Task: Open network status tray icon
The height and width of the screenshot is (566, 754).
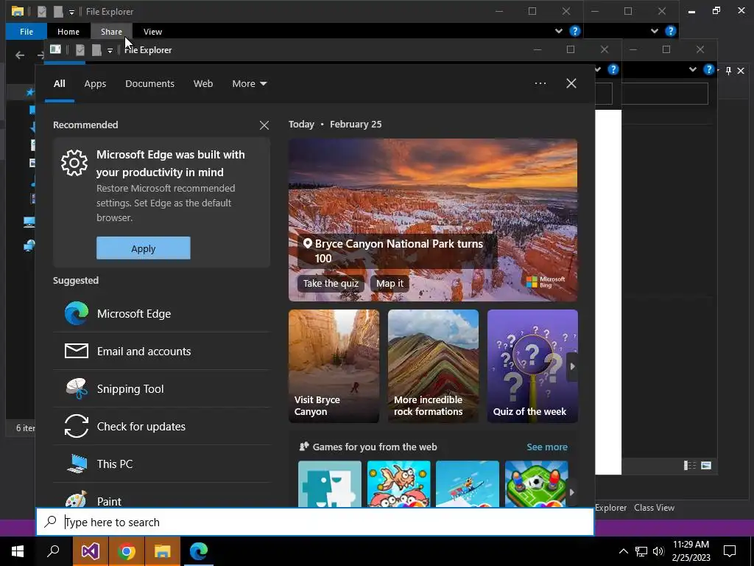Action: (641, 551)
